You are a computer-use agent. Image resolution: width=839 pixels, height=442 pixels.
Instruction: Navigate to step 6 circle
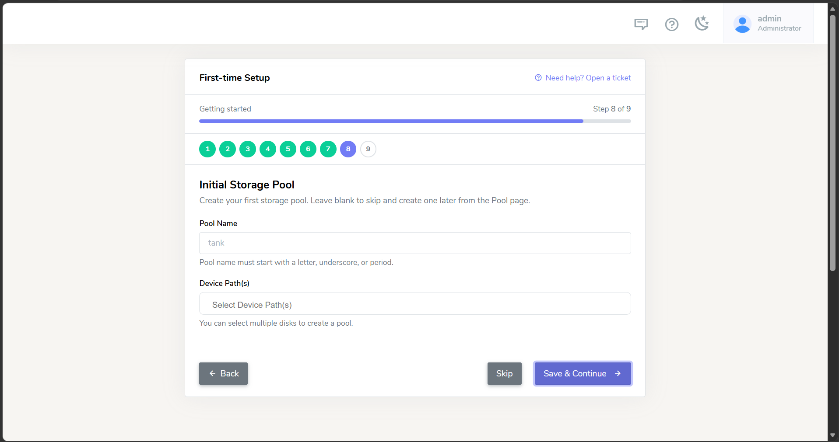pyautogui.click(x=308, y=149)
